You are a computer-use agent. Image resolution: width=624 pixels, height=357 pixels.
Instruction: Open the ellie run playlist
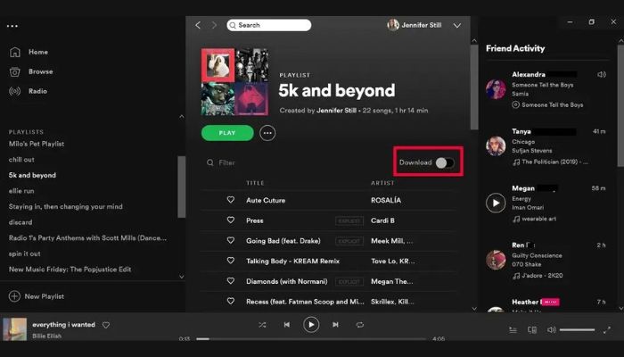click(x=21, y=191)
